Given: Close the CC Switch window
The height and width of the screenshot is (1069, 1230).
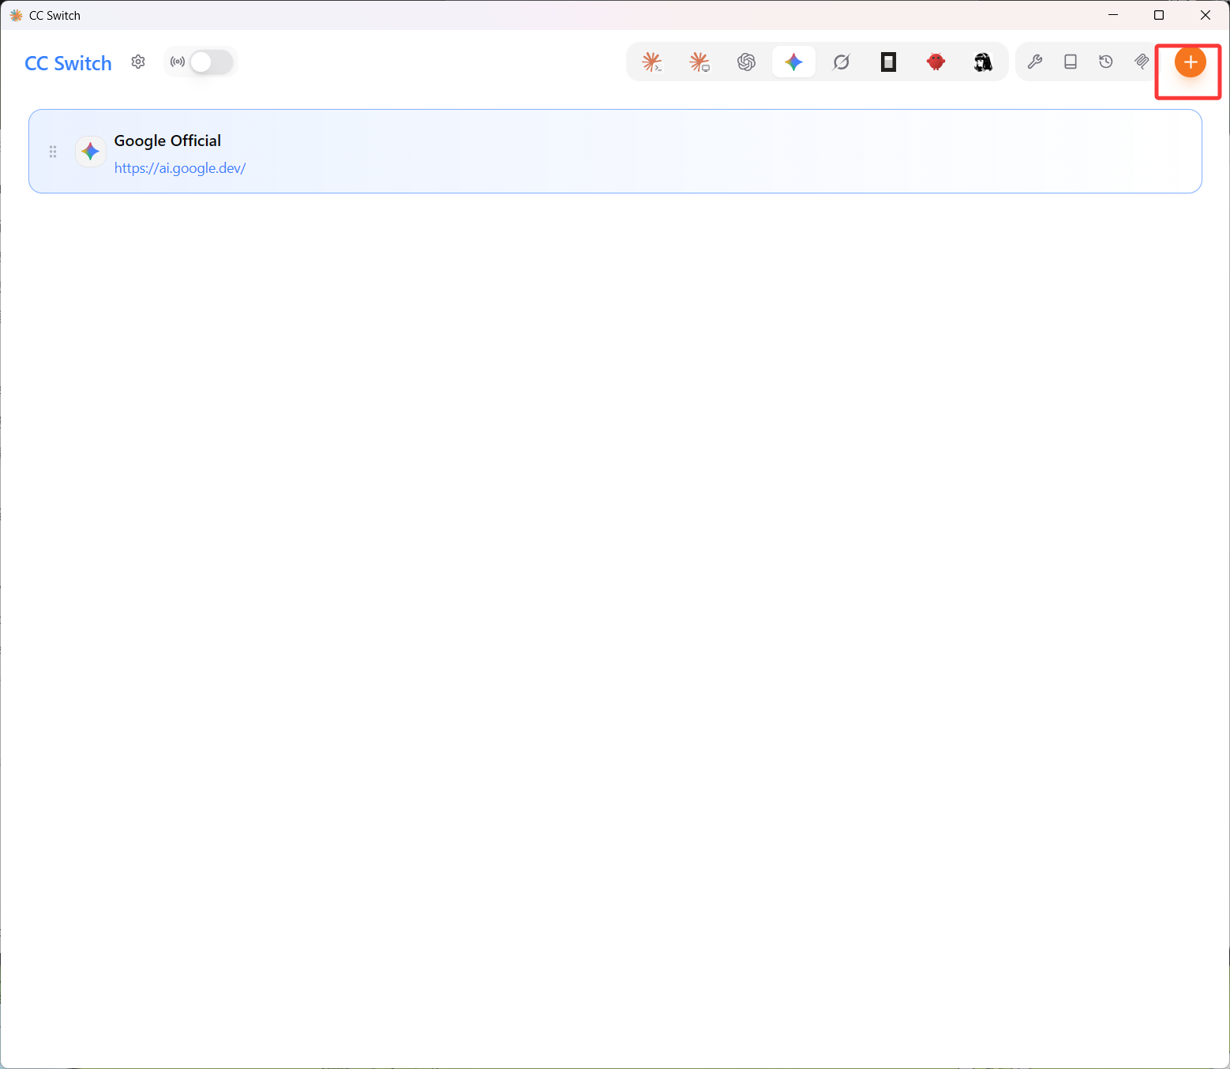Looking at the screenshot, I should click(x=1206, y=15).
